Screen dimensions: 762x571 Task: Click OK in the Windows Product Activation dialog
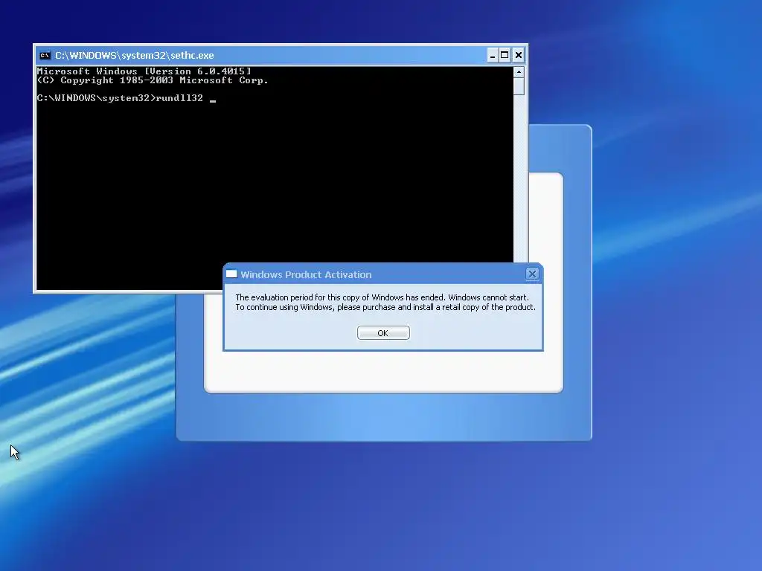tap(383, 333)
